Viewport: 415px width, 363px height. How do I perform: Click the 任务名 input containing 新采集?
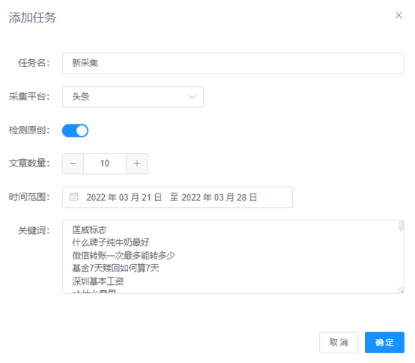click(x=233, y=63)
